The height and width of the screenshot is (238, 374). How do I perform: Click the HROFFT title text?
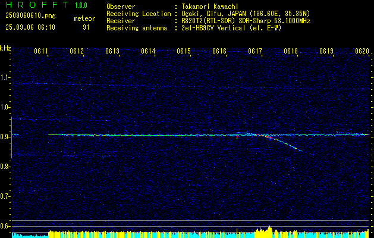(37, 5)
